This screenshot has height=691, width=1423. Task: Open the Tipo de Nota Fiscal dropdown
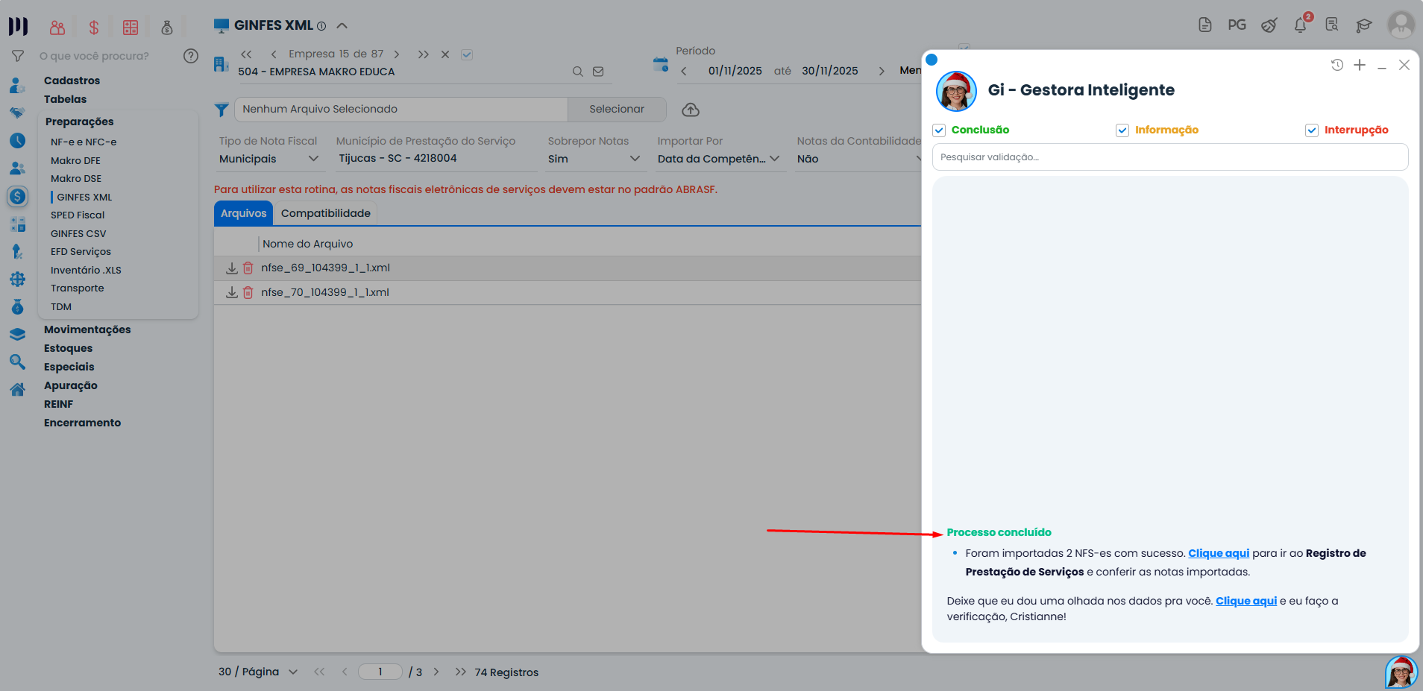(x=269, y=159)
